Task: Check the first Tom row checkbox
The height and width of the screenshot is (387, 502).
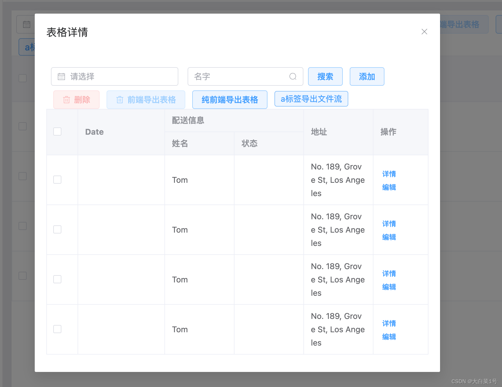Action: click(x=57, y=180)
